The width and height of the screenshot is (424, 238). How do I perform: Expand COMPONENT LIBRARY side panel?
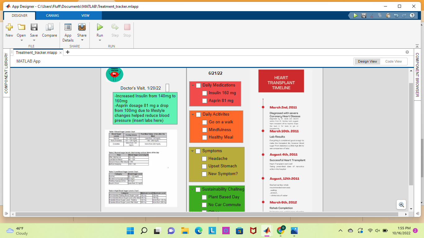coord(6,73)
